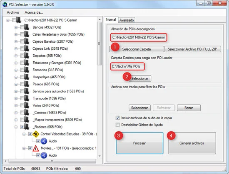This screenshot has height=174, width=229.
Task: Click the Bancos folder icon
Action: [26, 27]
